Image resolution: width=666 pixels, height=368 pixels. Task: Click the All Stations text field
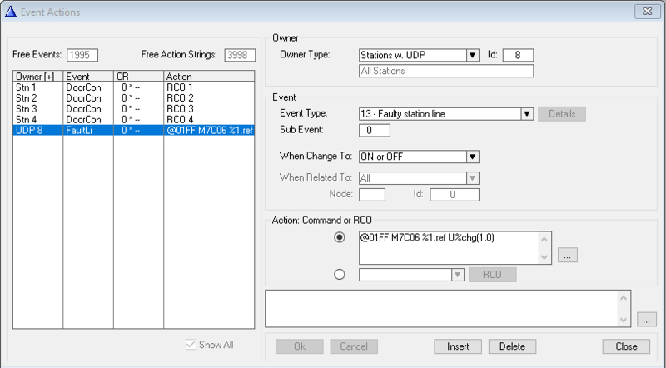coord(446,71)
